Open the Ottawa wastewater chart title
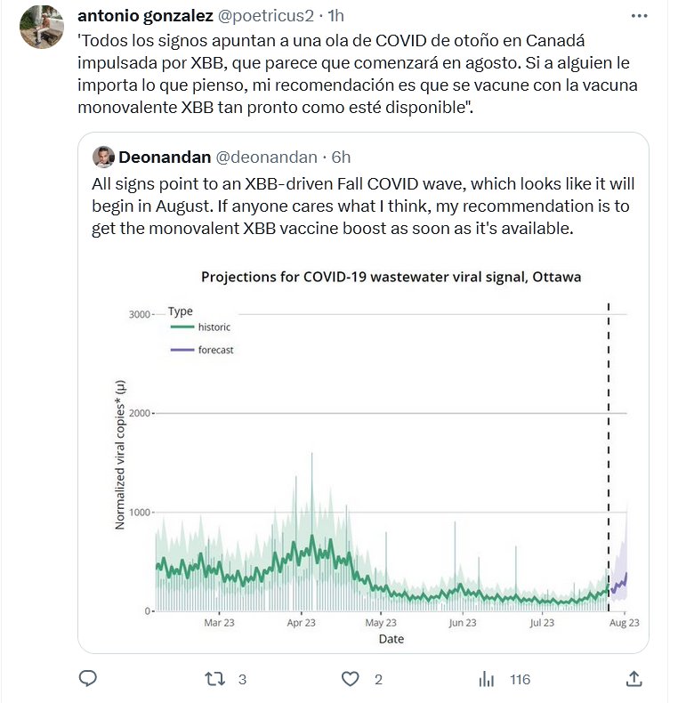Image resolution: width=678 pixels, height=703 pixels. click(391, 277)
